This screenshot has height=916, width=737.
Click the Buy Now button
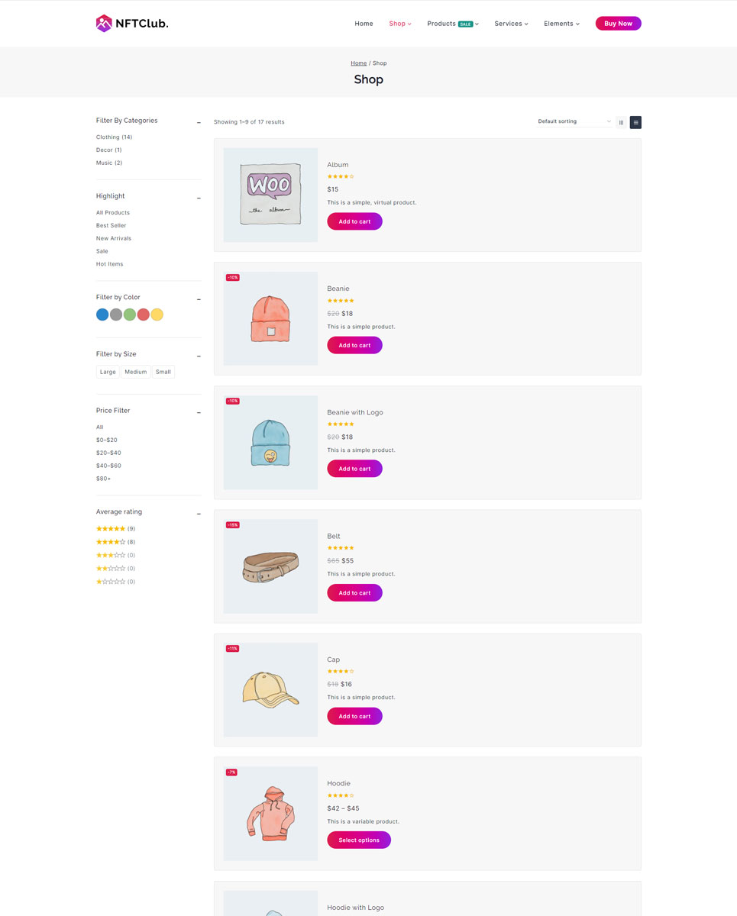[x=618, y=24]
